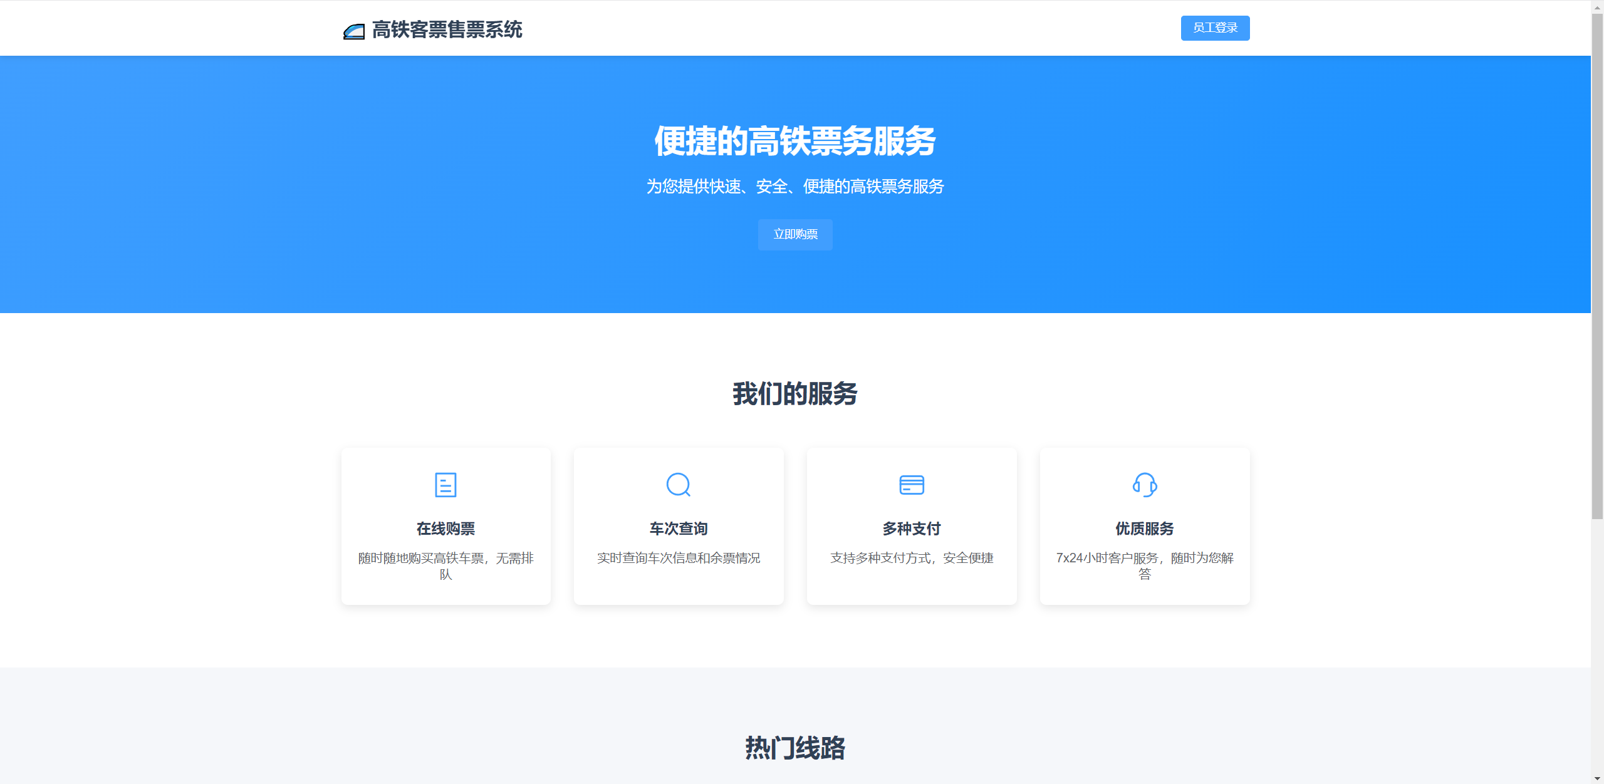Select the 多种支付 card heading

(x=911, y=529)
